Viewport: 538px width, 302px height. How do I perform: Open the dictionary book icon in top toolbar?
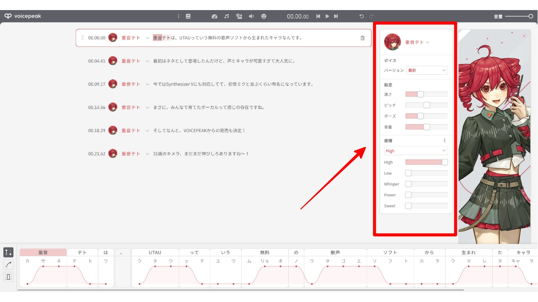click(188, 16)
